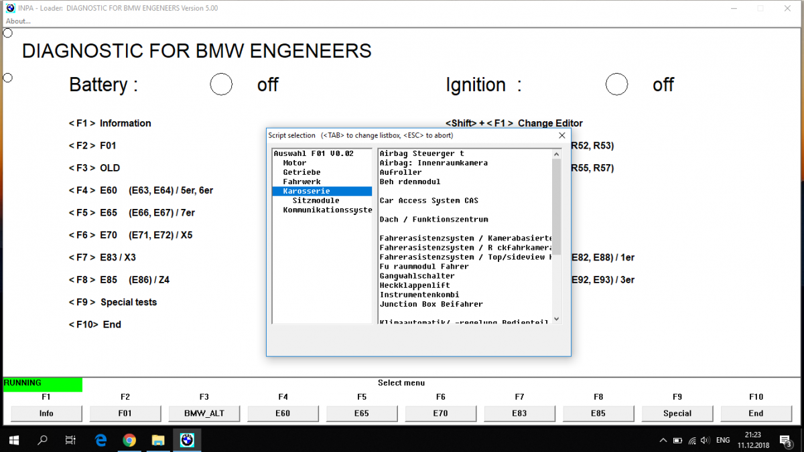This screenshot has width=804, height=452.
Task: Close the Script selection dialog
Action: (562, 135)
